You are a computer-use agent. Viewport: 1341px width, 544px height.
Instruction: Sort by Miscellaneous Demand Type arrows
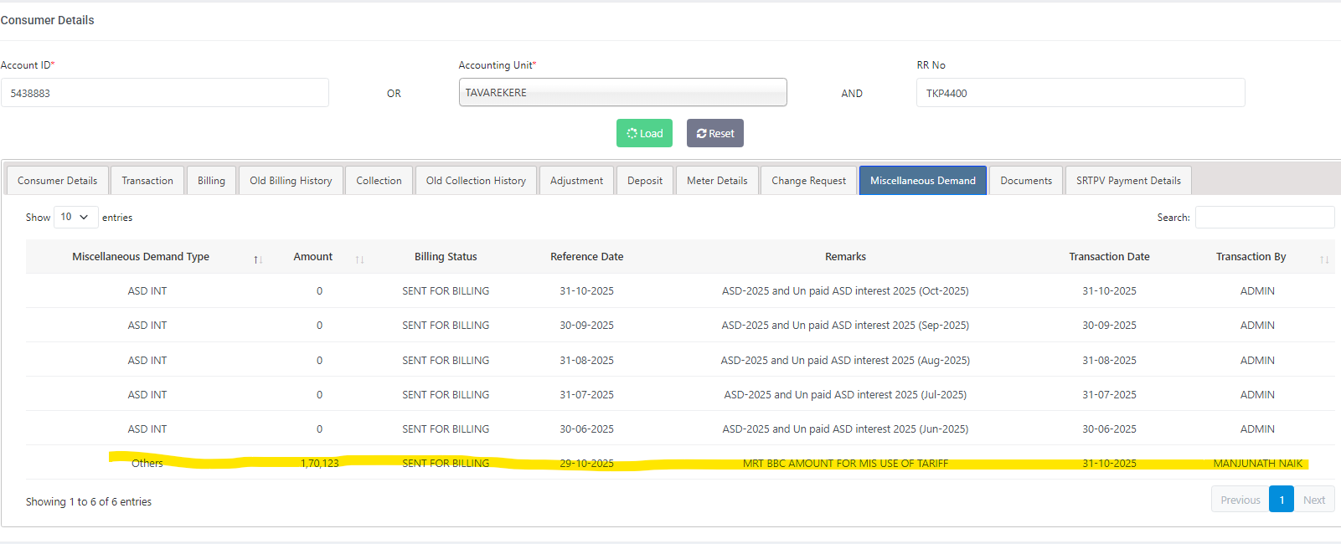[x=258, y=259]
